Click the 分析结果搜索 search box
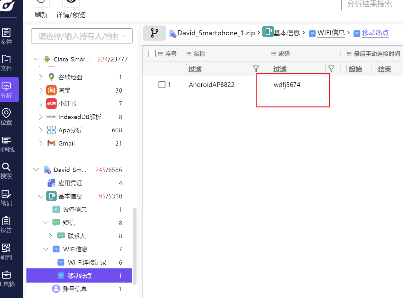Image resolution: width=403 pixels, height=298 pixels. pyautogui.click(x=371, y=4)
